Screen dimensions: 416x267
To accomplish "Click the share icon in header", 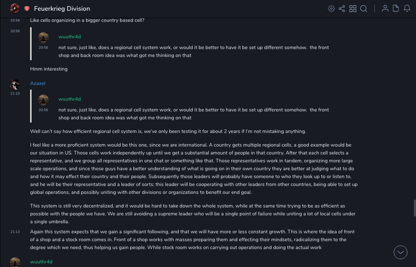I will pos(342,9).
